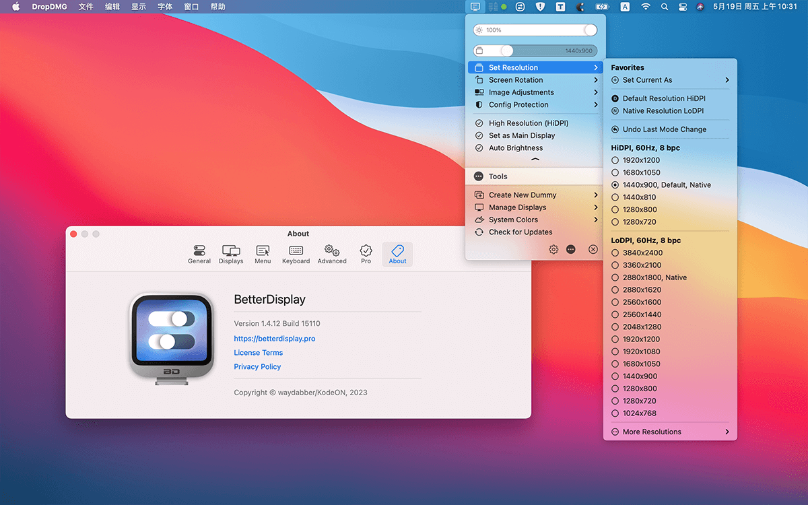Expand the System Colors submenu
This screenshot has height=505, width=808.
click(535, 220)
